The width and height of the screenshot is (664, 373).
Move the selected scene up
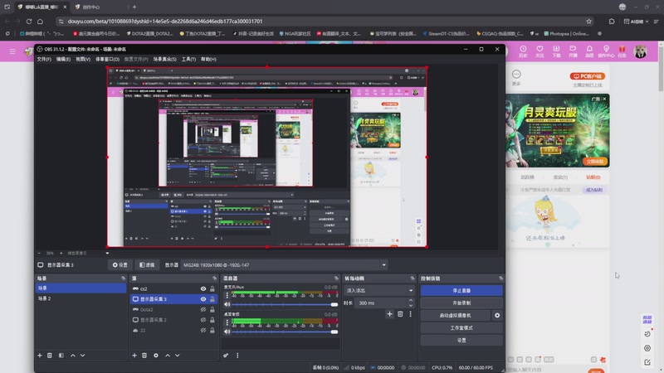[73, 356]
